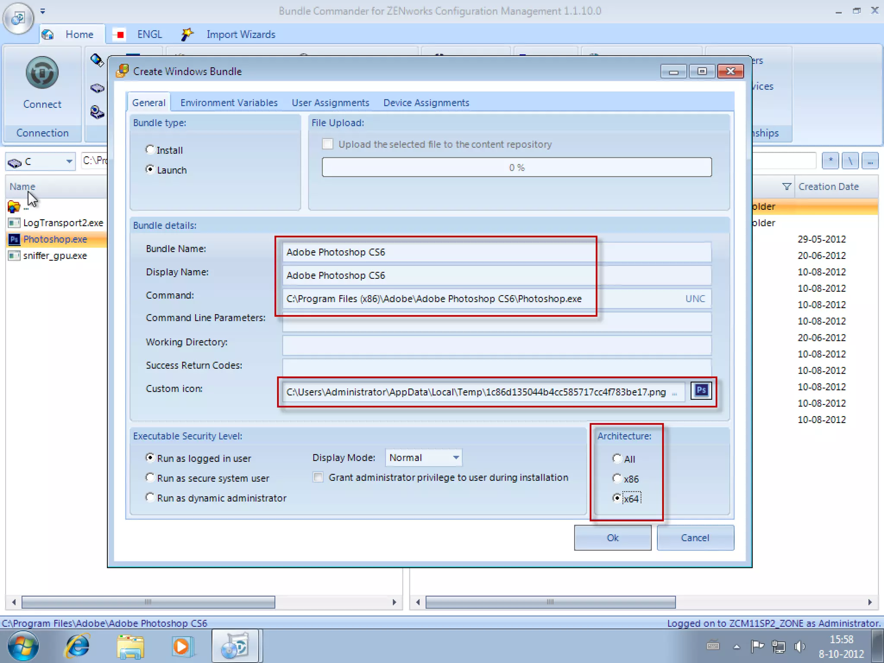Click the Connect icon in the ribbon
884x663 pixels.
(x=42, y=73)
